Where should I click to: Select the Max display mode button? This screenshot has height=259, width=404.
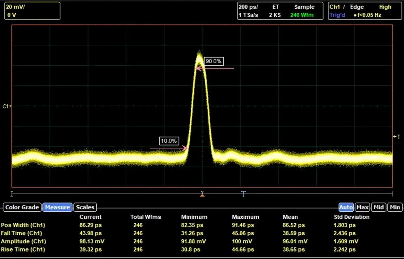(x=362, y=207)
